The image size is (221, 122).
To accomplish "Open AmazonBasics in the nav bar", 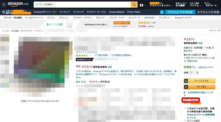I will (x=117, y=12).
